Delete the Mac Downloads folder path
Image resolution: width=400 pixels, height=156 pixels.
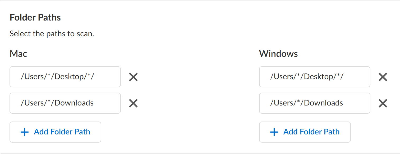[133, 103]
